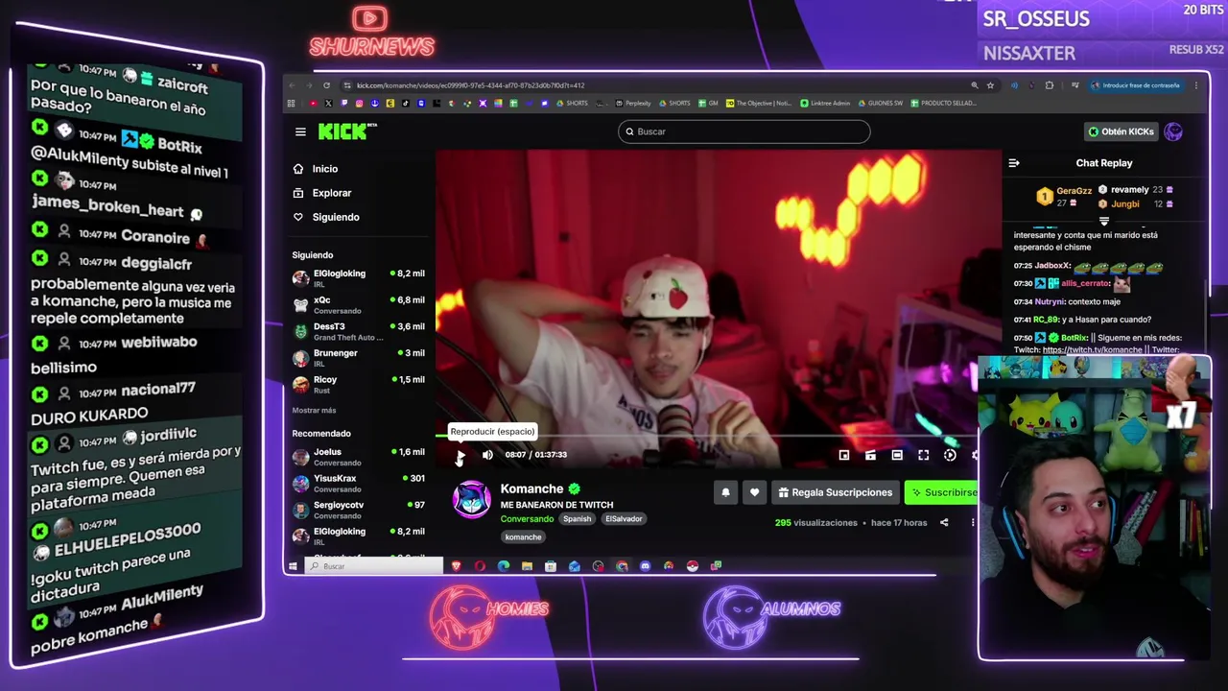Viewport: 1228px width, 691px height.
Task: Open the Perplexity bookmark
Action: (x=634, y=103)
